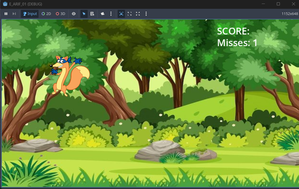The width and height of the screenshot is (299, 189).
Task: Switch to 3D node selection mode
Action: pyautogui.click(x=61, y=14)
